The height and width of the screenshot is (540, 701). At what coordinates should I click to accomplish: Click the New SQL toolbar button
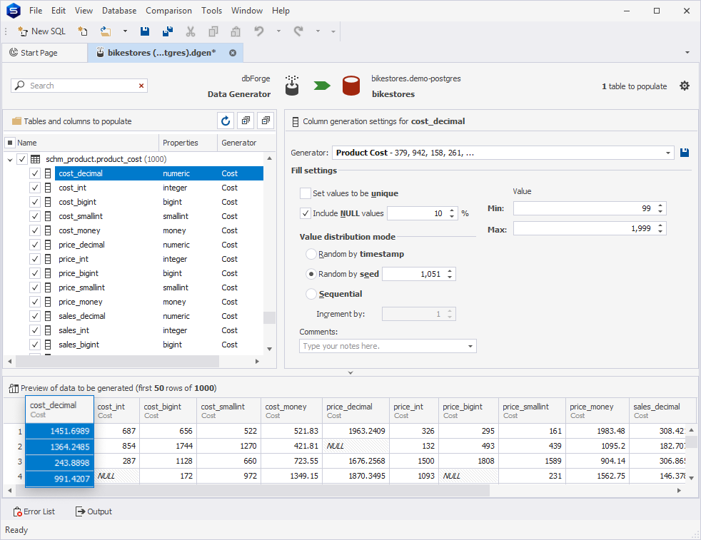[x=41, y=31]
